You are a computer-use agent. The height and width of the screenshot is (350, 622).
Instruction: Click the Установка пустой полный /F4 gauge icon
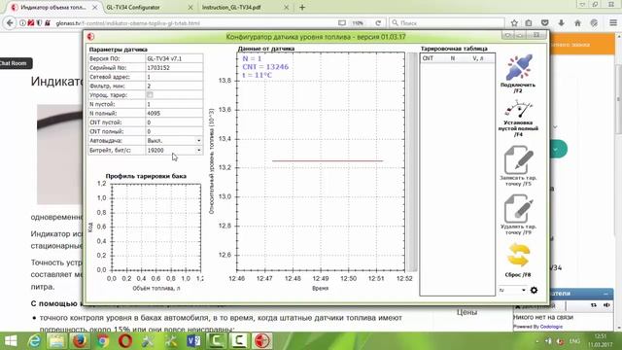click(x=518, y=109)
